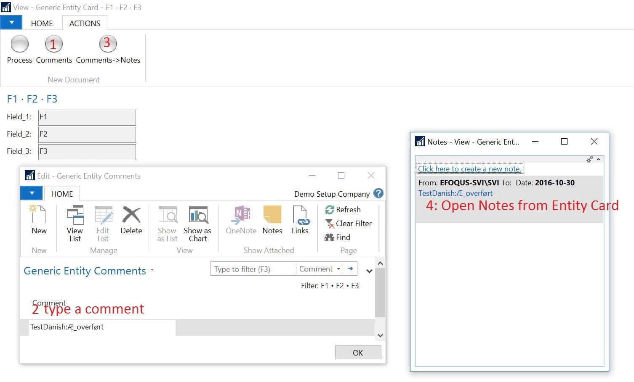Clear Filter on the comments page
This screenshot has width=634, height=382.
[x=349, y=223]
